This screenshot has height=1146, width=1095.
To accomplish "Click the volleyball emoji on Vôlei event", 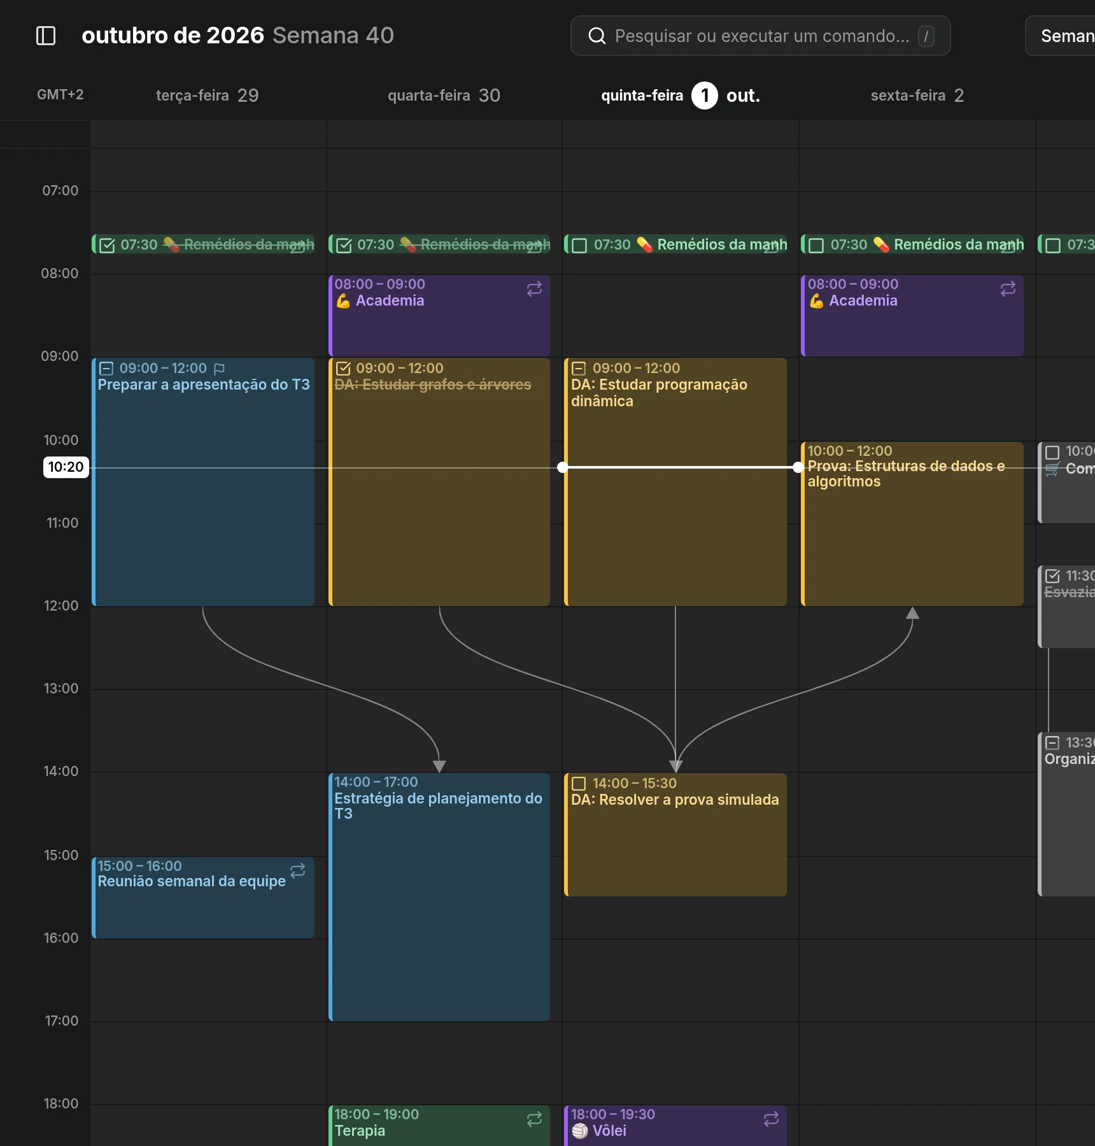I will coord(579,1131).
